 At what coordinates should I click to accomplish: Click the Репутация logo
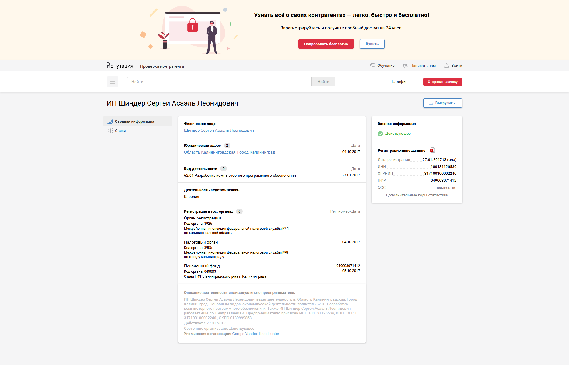[x=120, y=66]
